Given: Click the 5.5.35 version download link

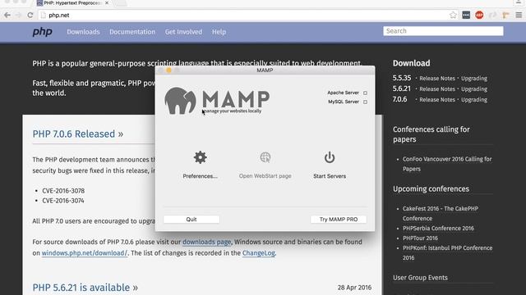Looking at the screenshot, I should tap(402, 78).
